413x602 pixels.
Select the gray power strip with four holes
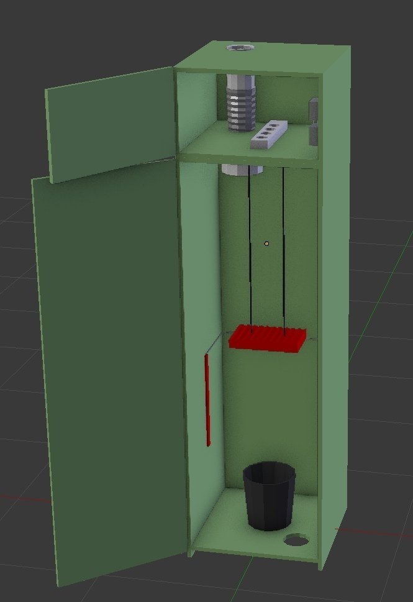tap(269, 134)
